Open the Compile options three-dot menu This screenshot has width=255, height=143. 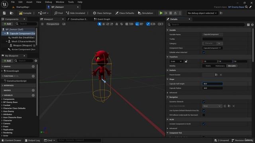point(34,13)
